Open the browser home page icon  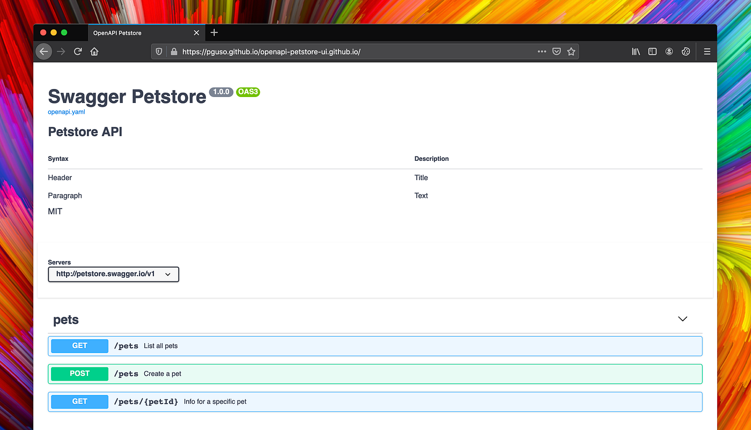click(94, 51)
